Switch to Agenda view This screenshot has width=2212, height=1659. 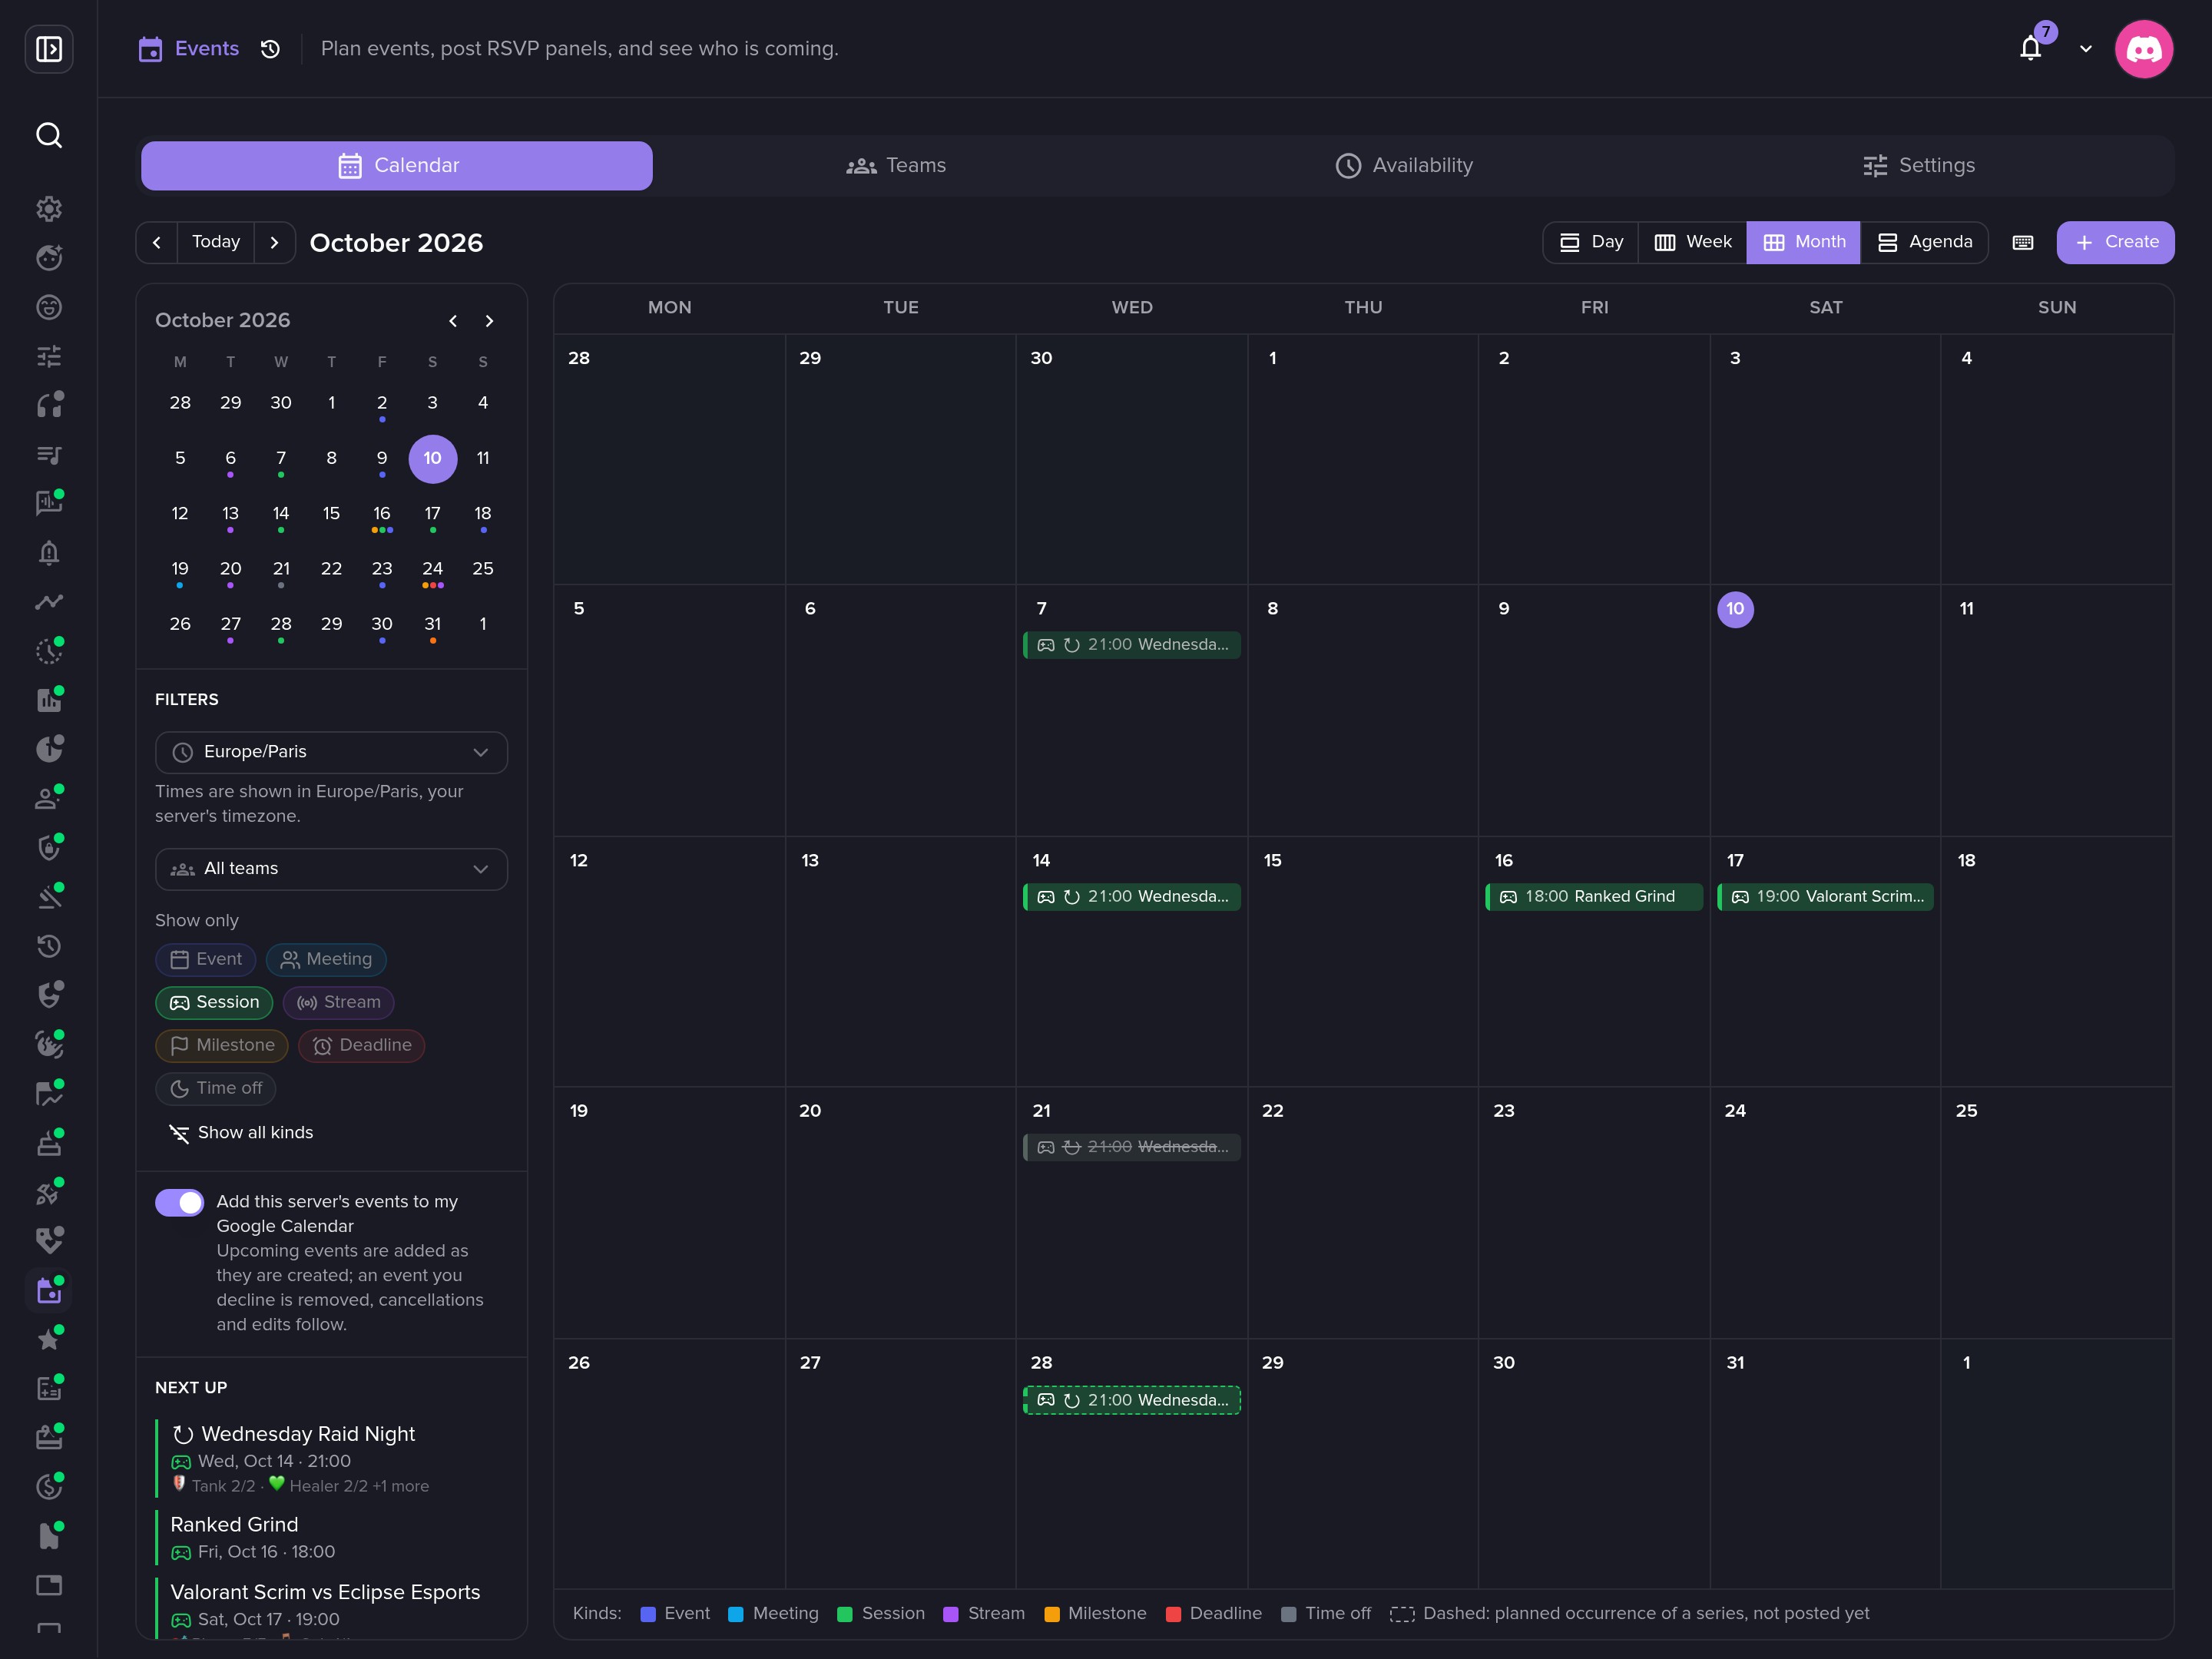coord(1925,243)
